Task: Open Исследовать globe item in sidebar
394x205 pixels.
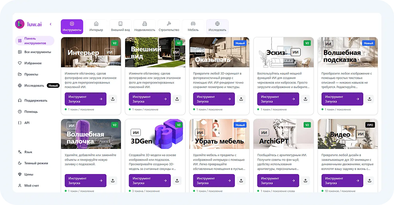Action: (34, 85)
